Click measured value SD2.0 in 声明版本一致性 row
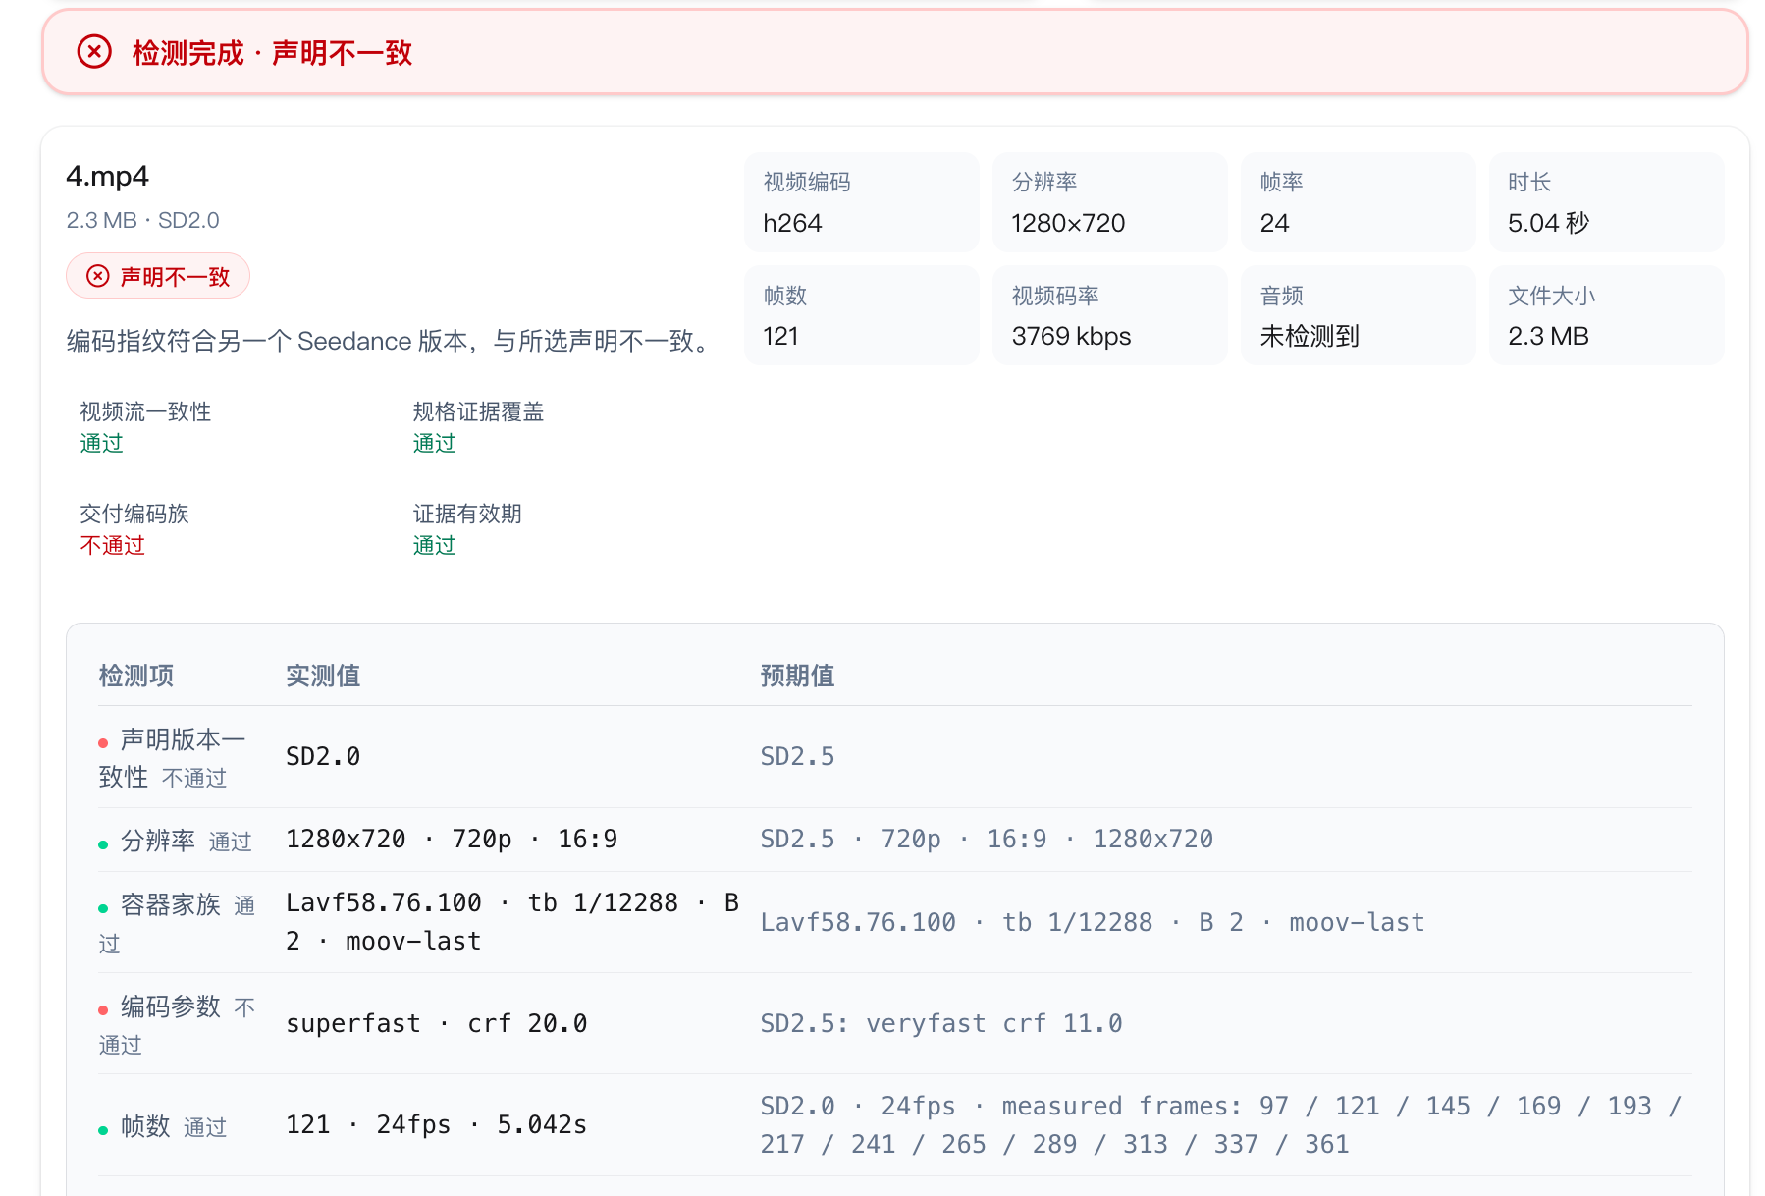 click(323, 756)
